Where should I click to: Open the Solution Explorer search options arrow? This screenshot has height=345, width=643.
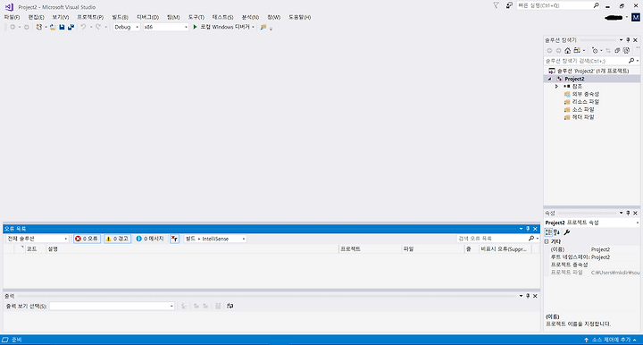click(638, 61)
